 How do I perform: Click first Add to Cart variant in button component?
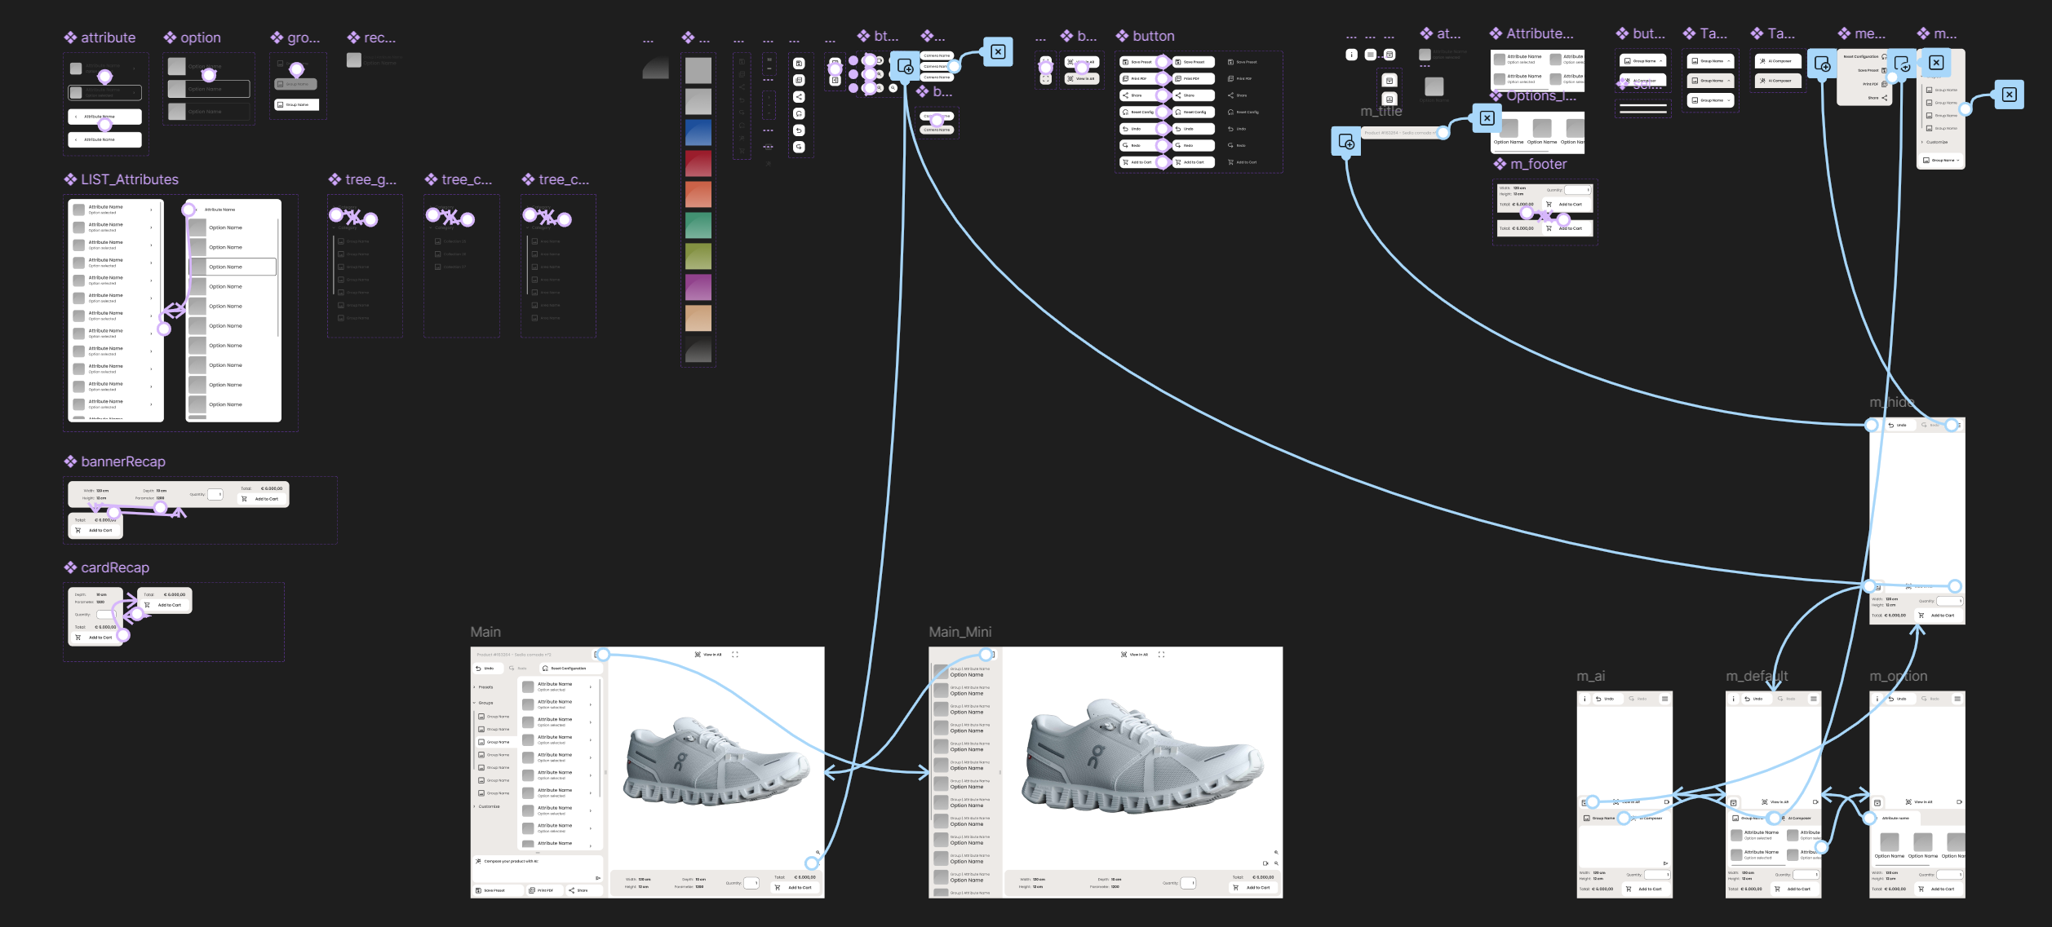pyautogui.click(x=1141, y=162)
